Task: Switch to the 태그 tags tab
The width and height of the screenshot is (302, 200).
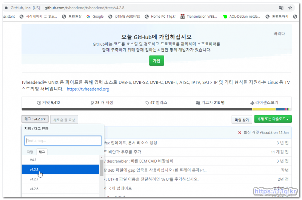Action: 42,152
